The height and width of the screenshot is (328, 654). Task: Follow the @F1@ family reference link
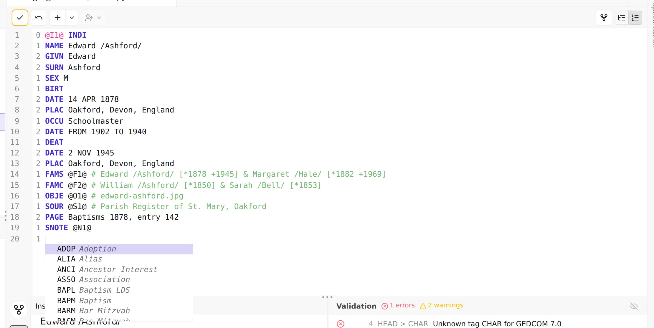(x=77, y=174)
